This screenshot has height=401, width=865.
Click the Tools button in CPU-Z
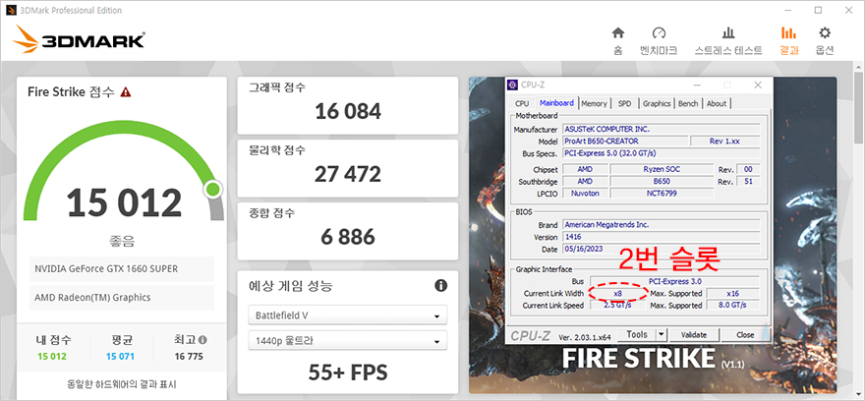tap(637, 334)
